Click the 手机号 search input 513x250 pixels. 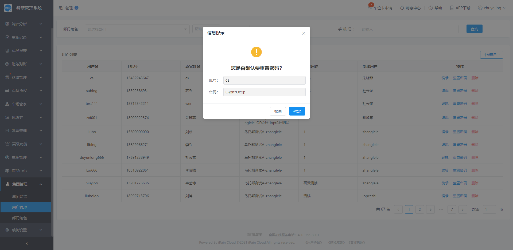409,29
